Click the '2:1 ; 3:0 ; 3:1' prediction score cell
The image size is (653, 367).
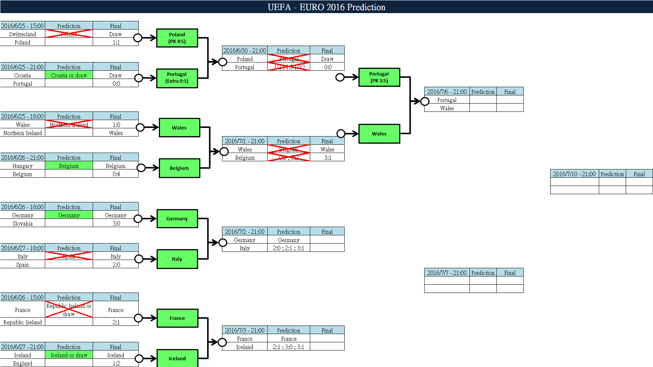[289, 347]
